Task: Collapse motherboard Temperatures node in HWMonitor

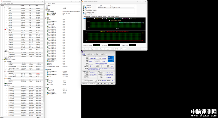Action: point(4,29)
